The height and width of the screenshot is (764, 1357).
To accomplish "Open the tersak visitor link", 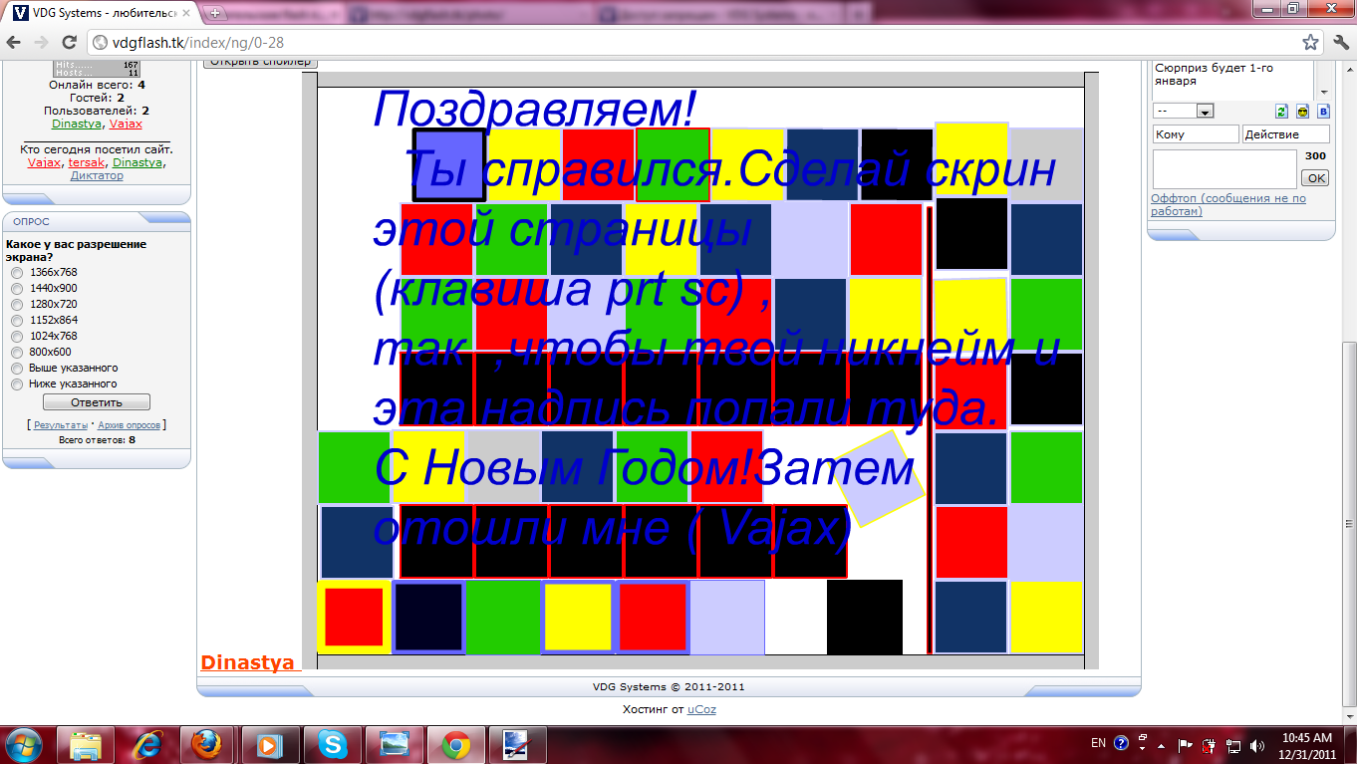I will (86, 162).
